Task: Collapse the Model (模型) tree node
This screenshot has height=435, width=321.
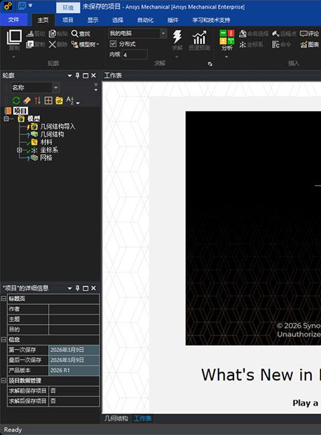Action: (6, 119)
